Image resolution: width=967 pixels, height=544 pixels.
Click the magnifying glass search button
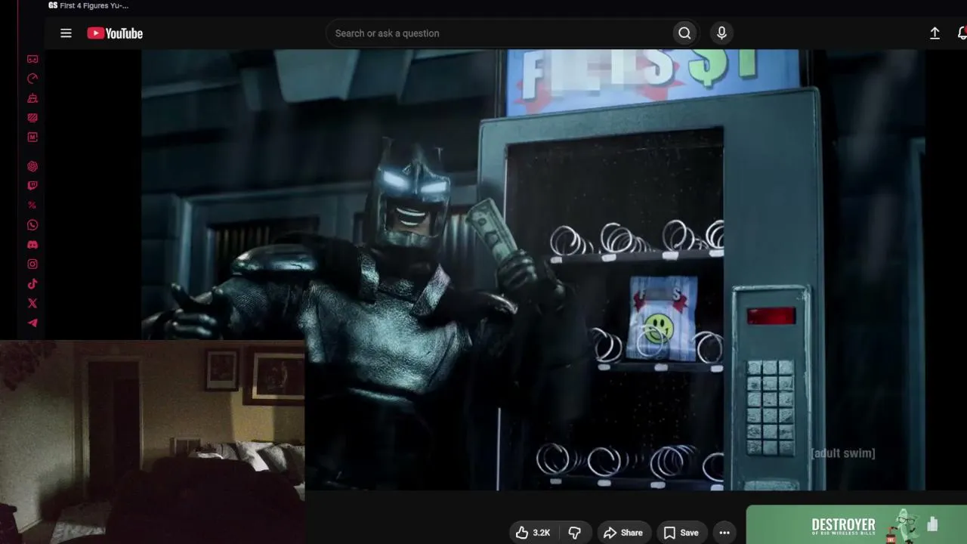click(684, 33)
